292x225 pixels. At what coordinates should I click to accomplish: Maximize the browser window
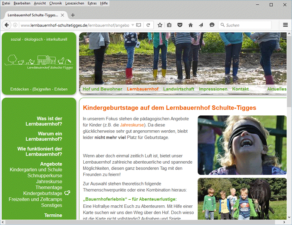pos(271,5)
